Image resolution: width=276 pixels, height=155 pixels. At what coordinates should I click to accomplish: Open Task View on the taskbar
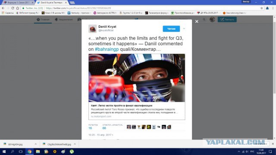tap(21, 152)
